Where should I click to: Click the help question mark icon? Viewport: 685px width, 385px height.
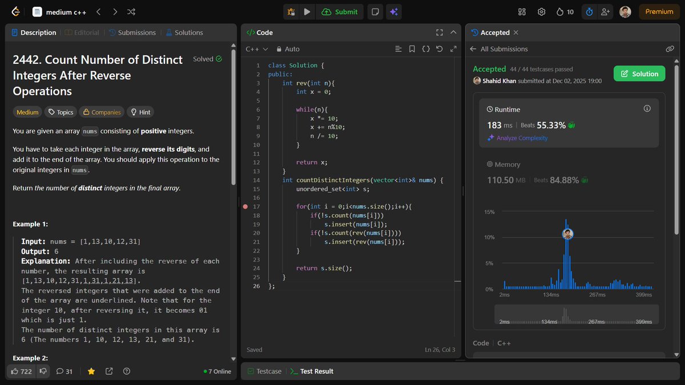126,371
